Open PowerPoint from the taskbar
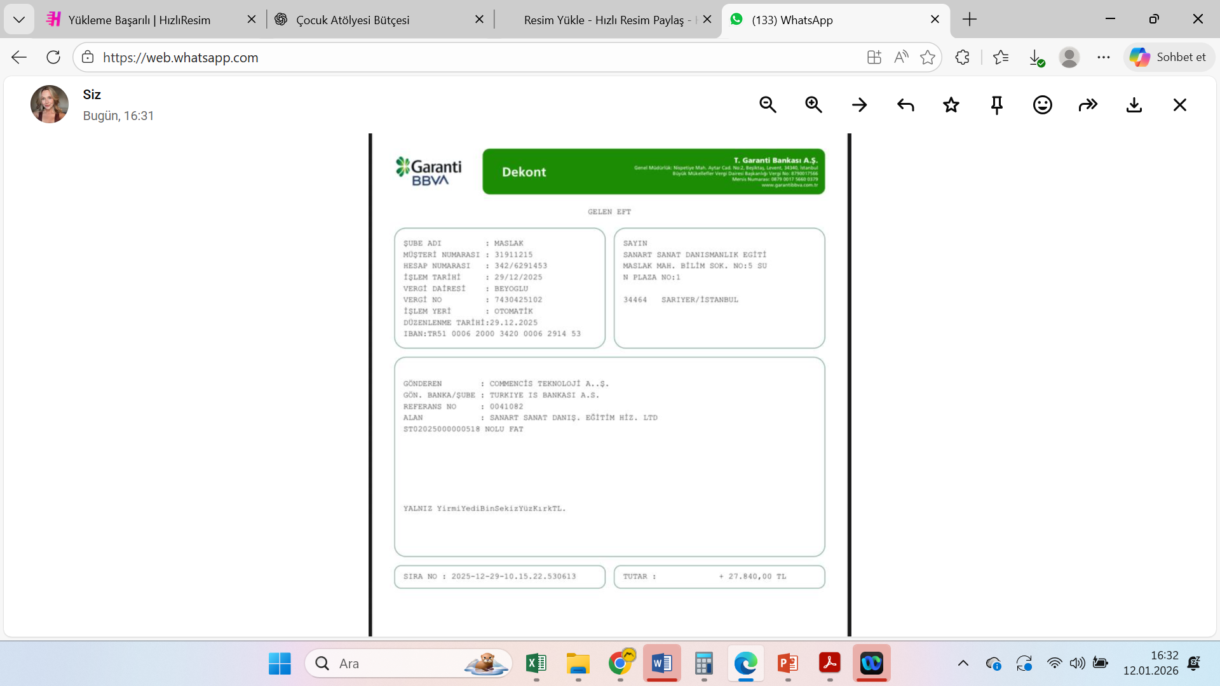 point(788,664)
